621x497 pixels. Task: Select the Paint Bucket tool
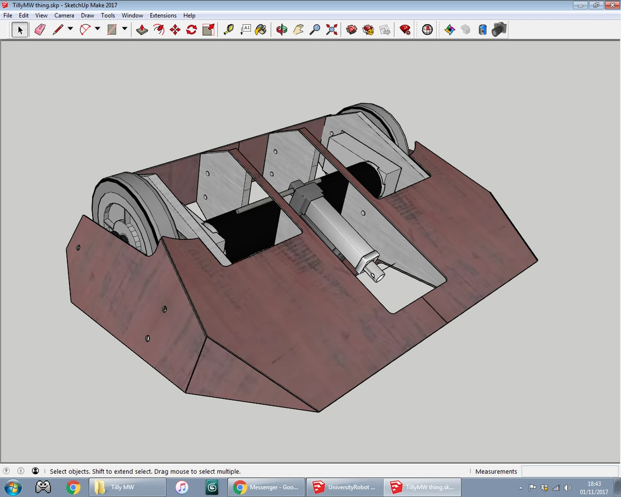point(261,30)
